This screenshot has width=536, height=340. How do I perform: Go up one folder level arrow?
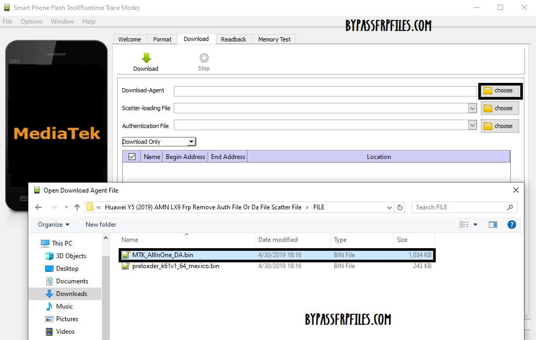pos(77,207)
